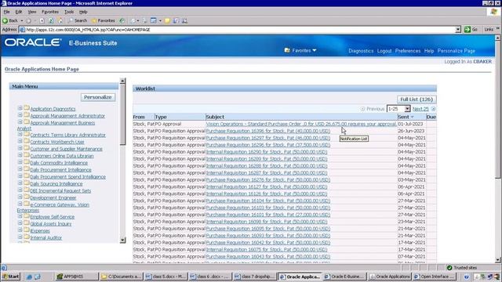Expand Approvals Management Administrator node
Viewport: 502px width, 282px height.
tap(20, 115)
